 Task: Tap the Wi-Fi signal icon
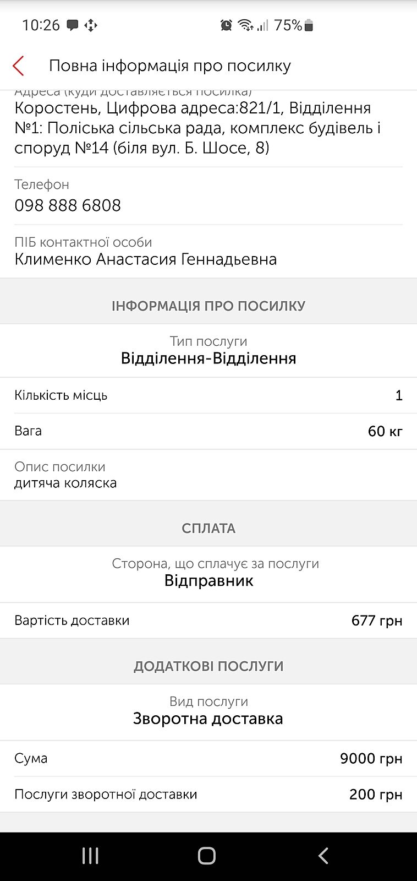[245, 25]
